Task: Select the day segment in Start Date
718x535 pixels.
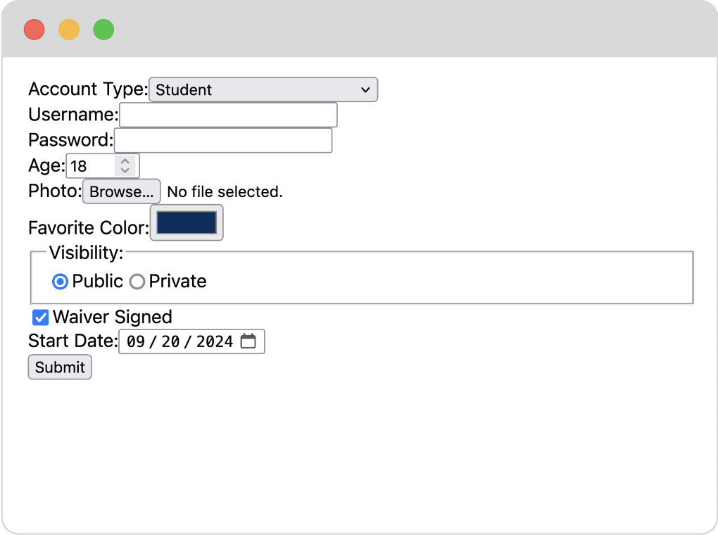Action: coord(170,341)
